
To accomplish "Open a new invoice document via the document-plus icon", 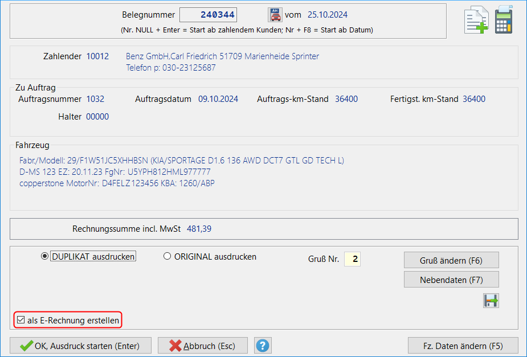I will 476,19.
